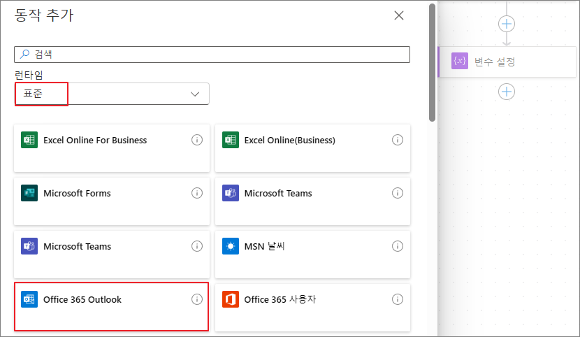This screenshot has height=337, width=580.
Task: Show info for MSN 날씨
Action: tap(398, 246)
